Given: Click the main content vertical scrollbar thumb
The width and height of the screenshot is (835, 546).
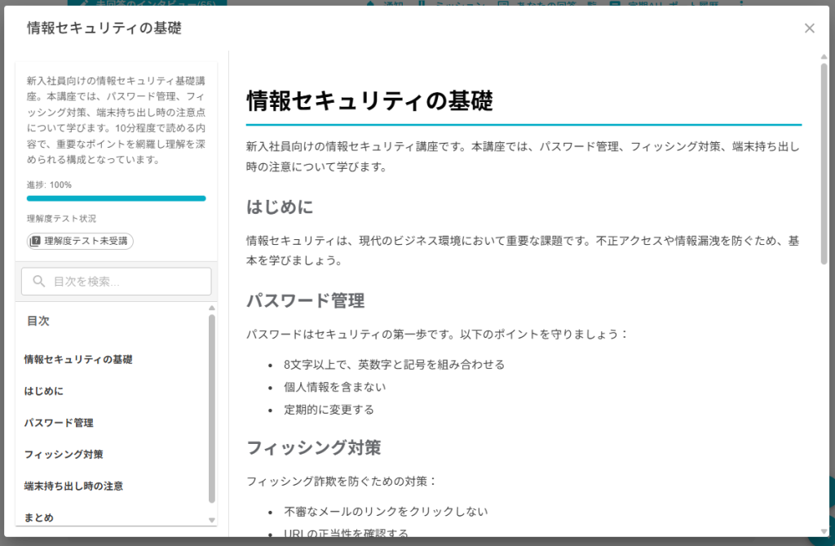Looking at the screenshot, I should (824, 163).
